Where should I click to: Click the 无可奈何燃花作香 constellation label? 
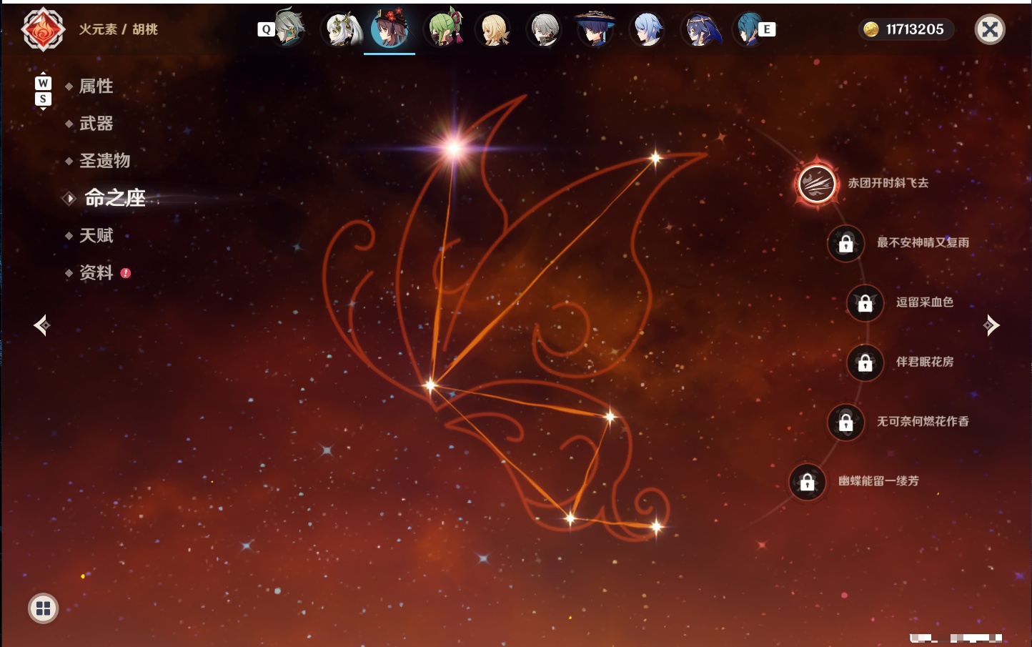pos(923,422)
